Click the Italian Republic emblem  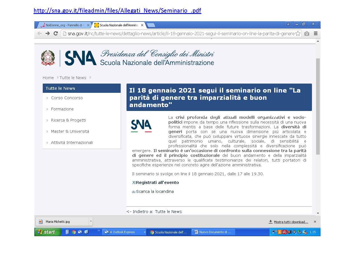[x=48, y=58]
